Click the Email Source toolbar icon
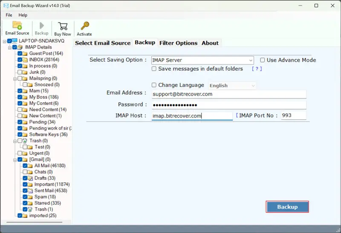This screenshot has width=341, height=233. [17, 26]
